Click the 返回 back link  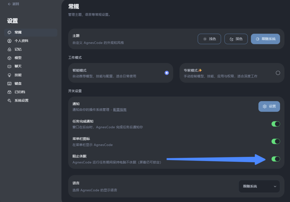(x=13, y=4)
